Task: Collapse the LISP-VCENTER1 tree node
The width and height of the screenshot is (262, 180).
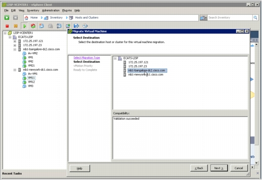Action: pyautogui.click(x=5, y=33)
